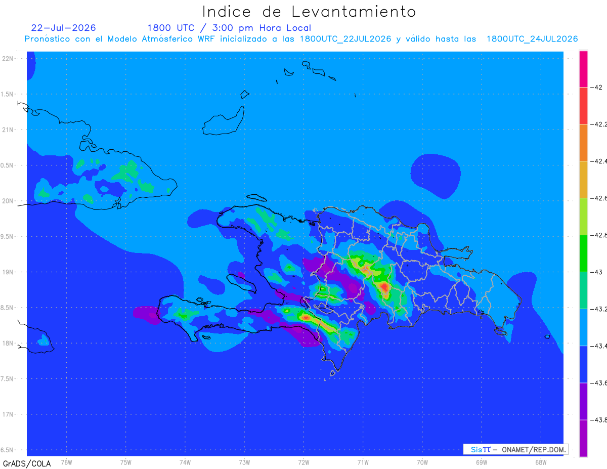Click the "-43.2" legend value

pos(599,309)
